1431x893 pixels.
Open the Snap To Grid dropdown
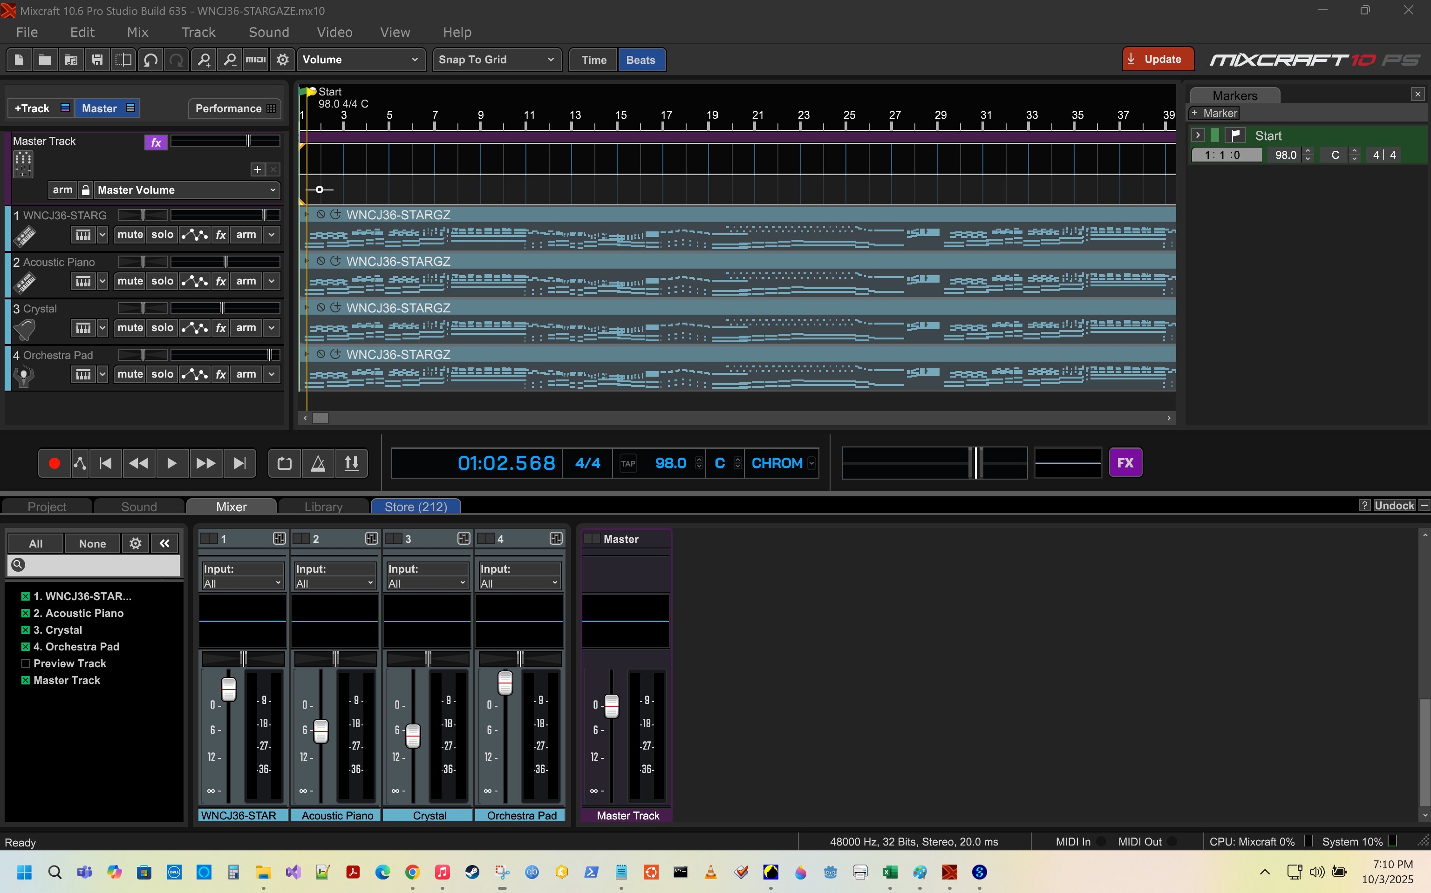click(496, 60)
